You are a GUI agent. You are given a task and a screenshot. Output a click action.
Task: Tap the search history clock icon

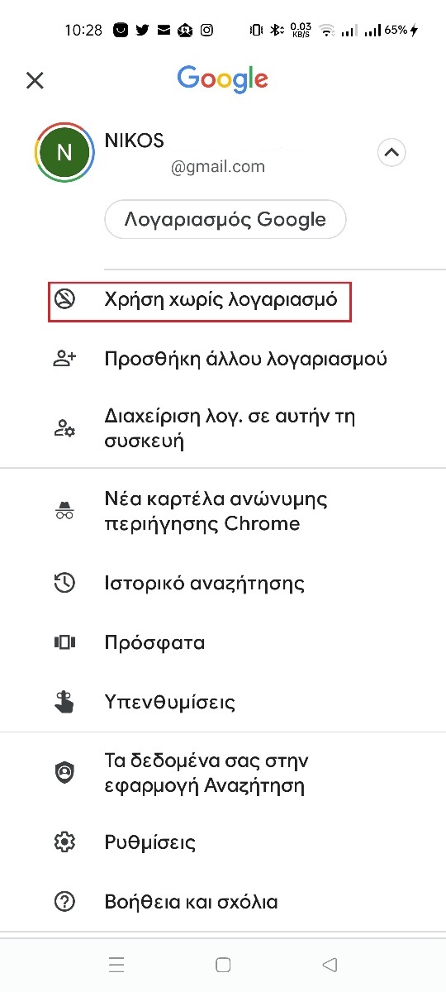tap(64, 583)
